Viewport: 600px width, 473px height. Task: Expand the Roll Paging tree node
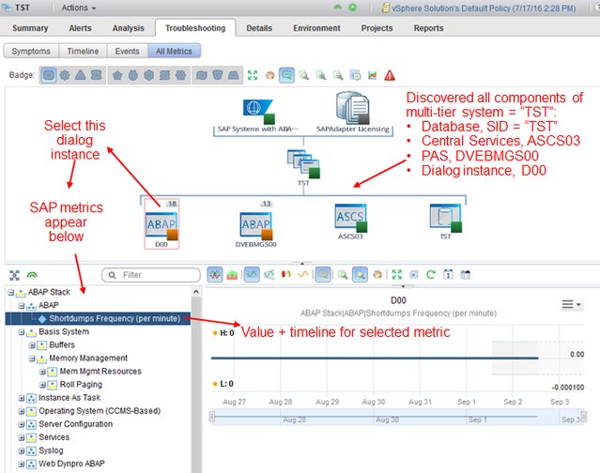point(42,385)
